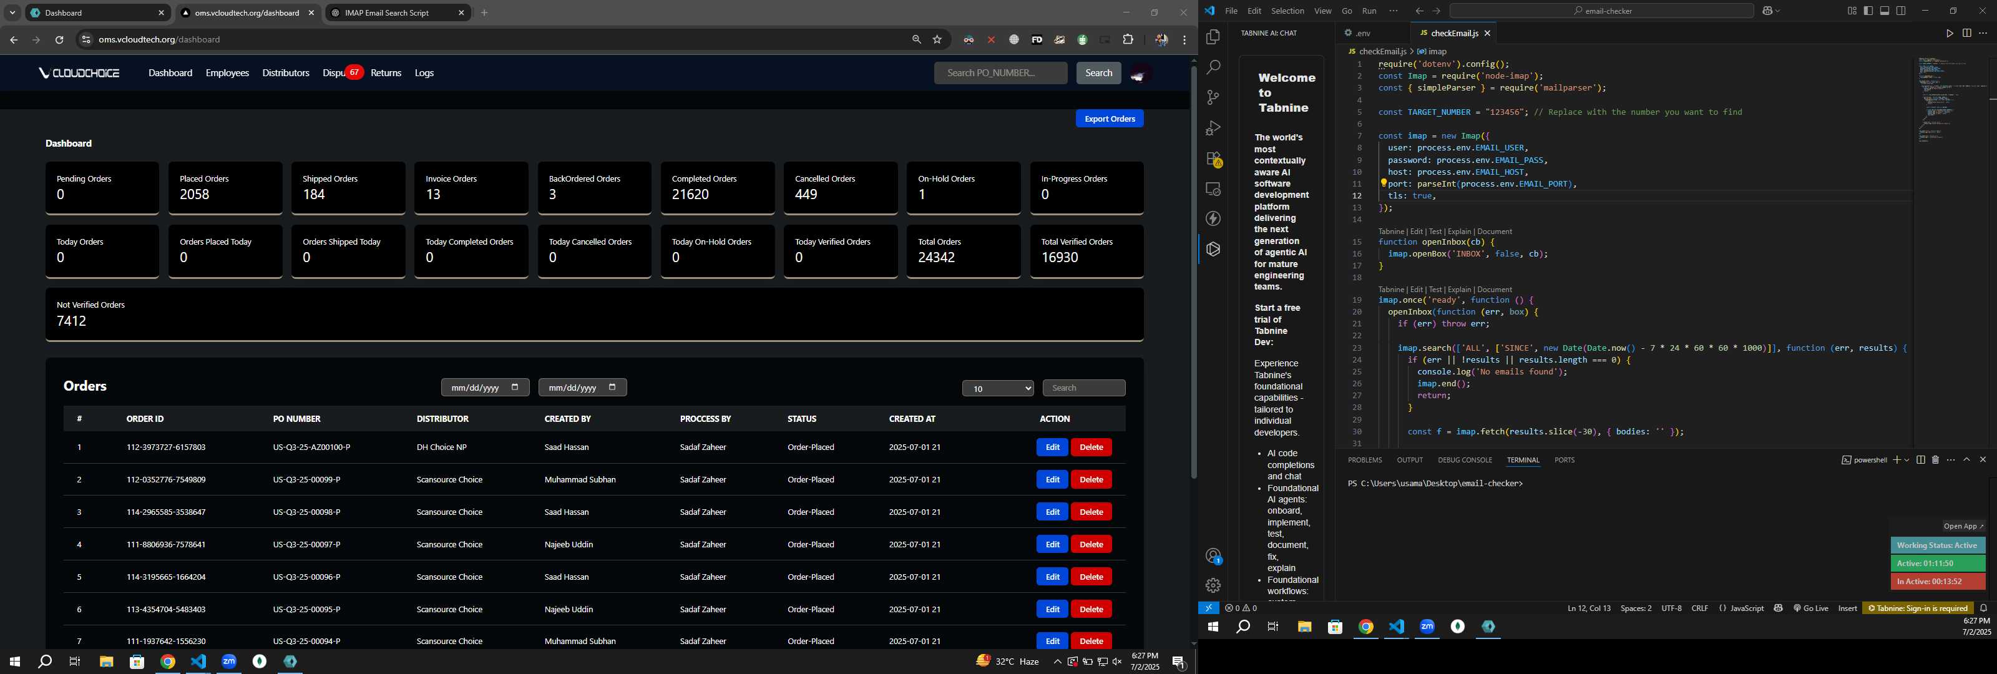Open the Copilot dropdown in VS Code title bar
This screenshot has width=1997, height=674.
coord(1777,11)
